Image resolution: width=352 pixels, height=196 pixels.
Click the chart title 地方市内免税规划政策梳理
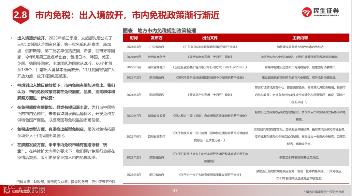(160, 31)
